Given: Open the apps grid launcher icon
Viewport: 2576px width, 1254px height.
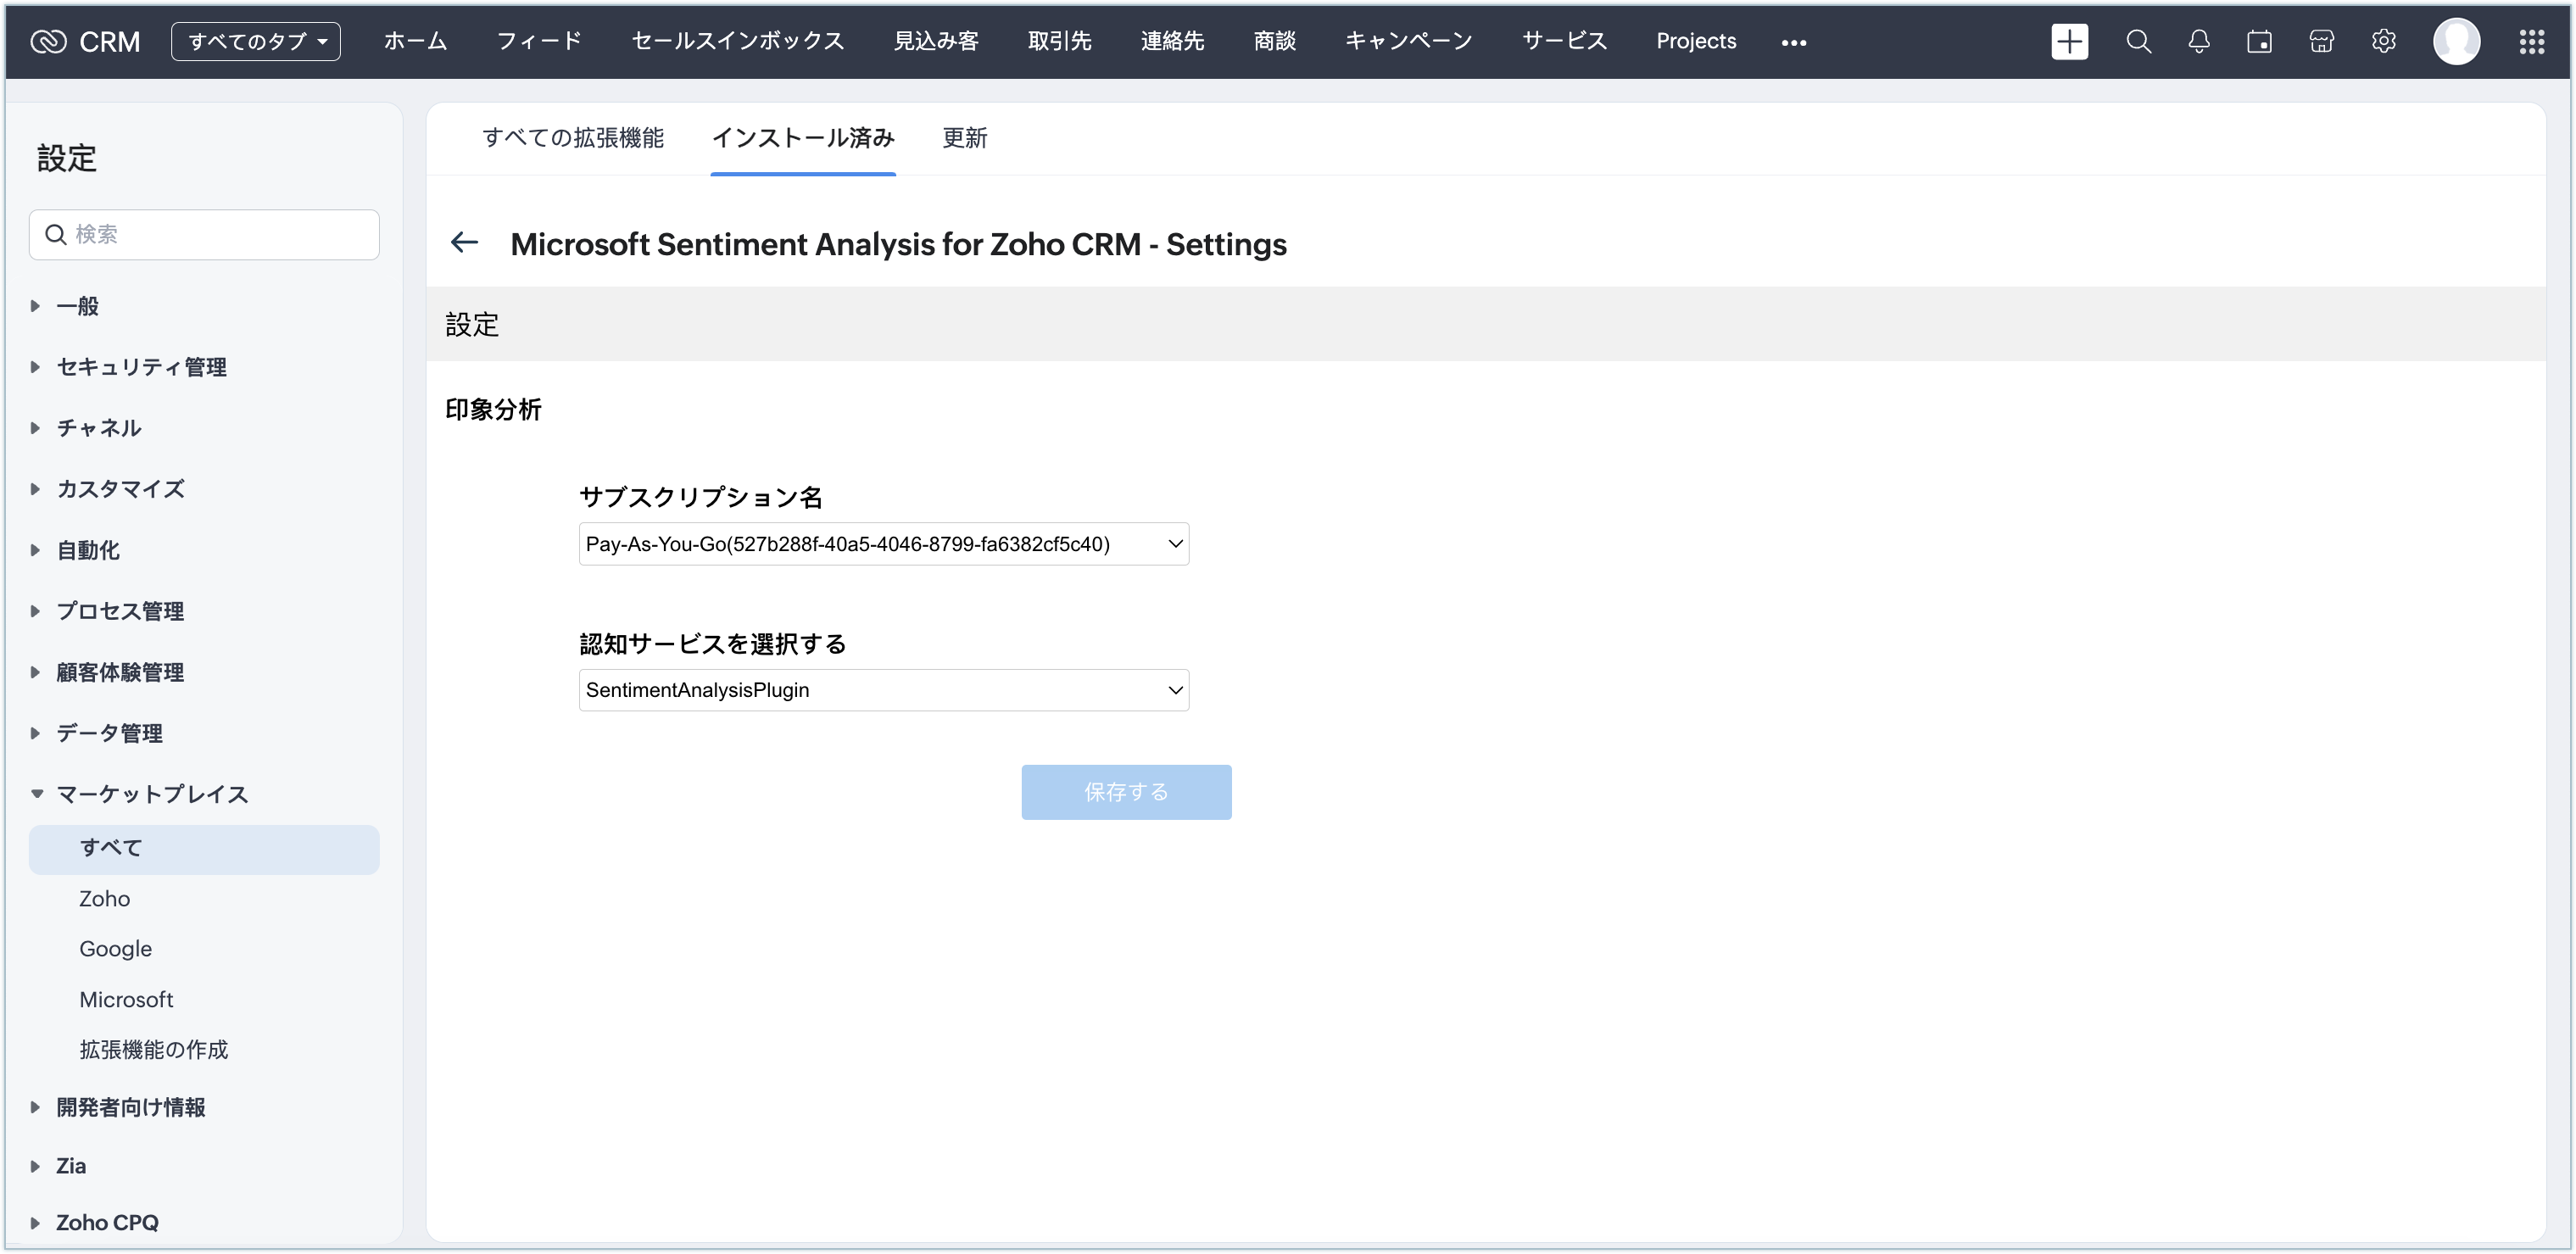Looking at the screenshot, I should 2531,41.
